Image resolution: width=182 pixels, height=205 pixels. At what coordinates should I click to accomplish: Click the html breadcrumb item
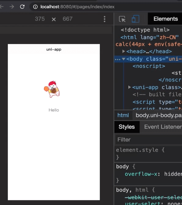point(123,115)
